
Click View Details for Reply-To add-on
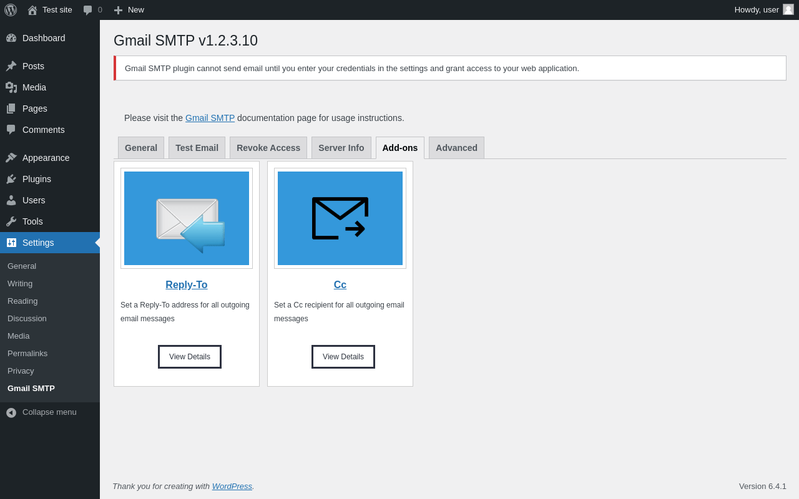click(190, 357)
